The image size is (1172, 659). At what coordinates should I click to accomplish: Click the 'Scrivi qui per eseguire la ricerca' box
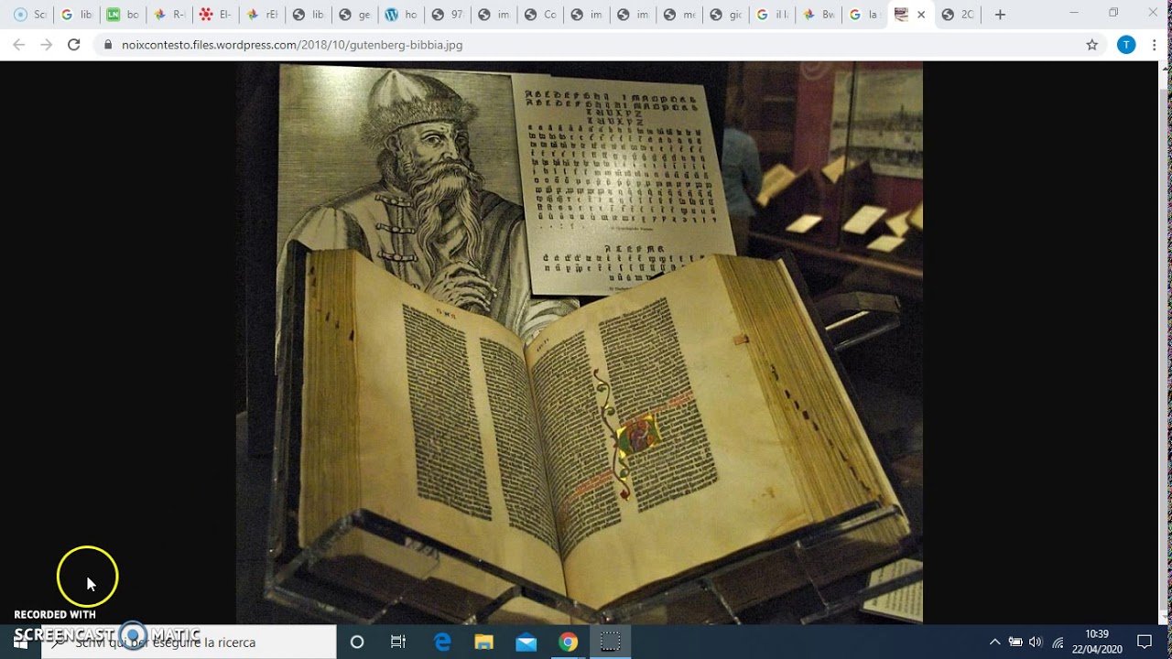point(189,642)
